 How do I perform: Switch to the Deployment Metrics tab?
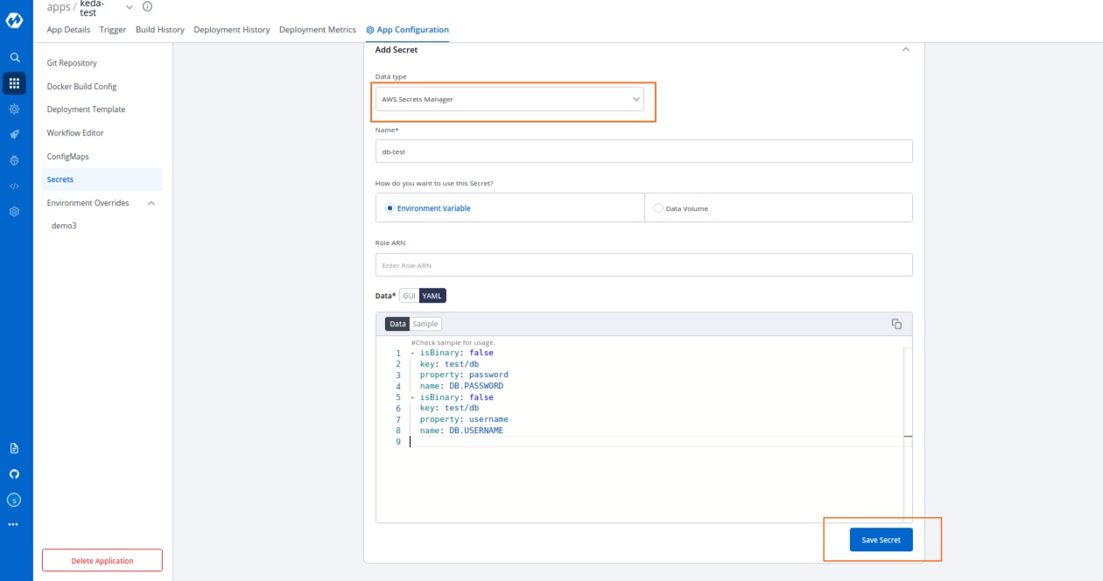click(x=317, y=30)
